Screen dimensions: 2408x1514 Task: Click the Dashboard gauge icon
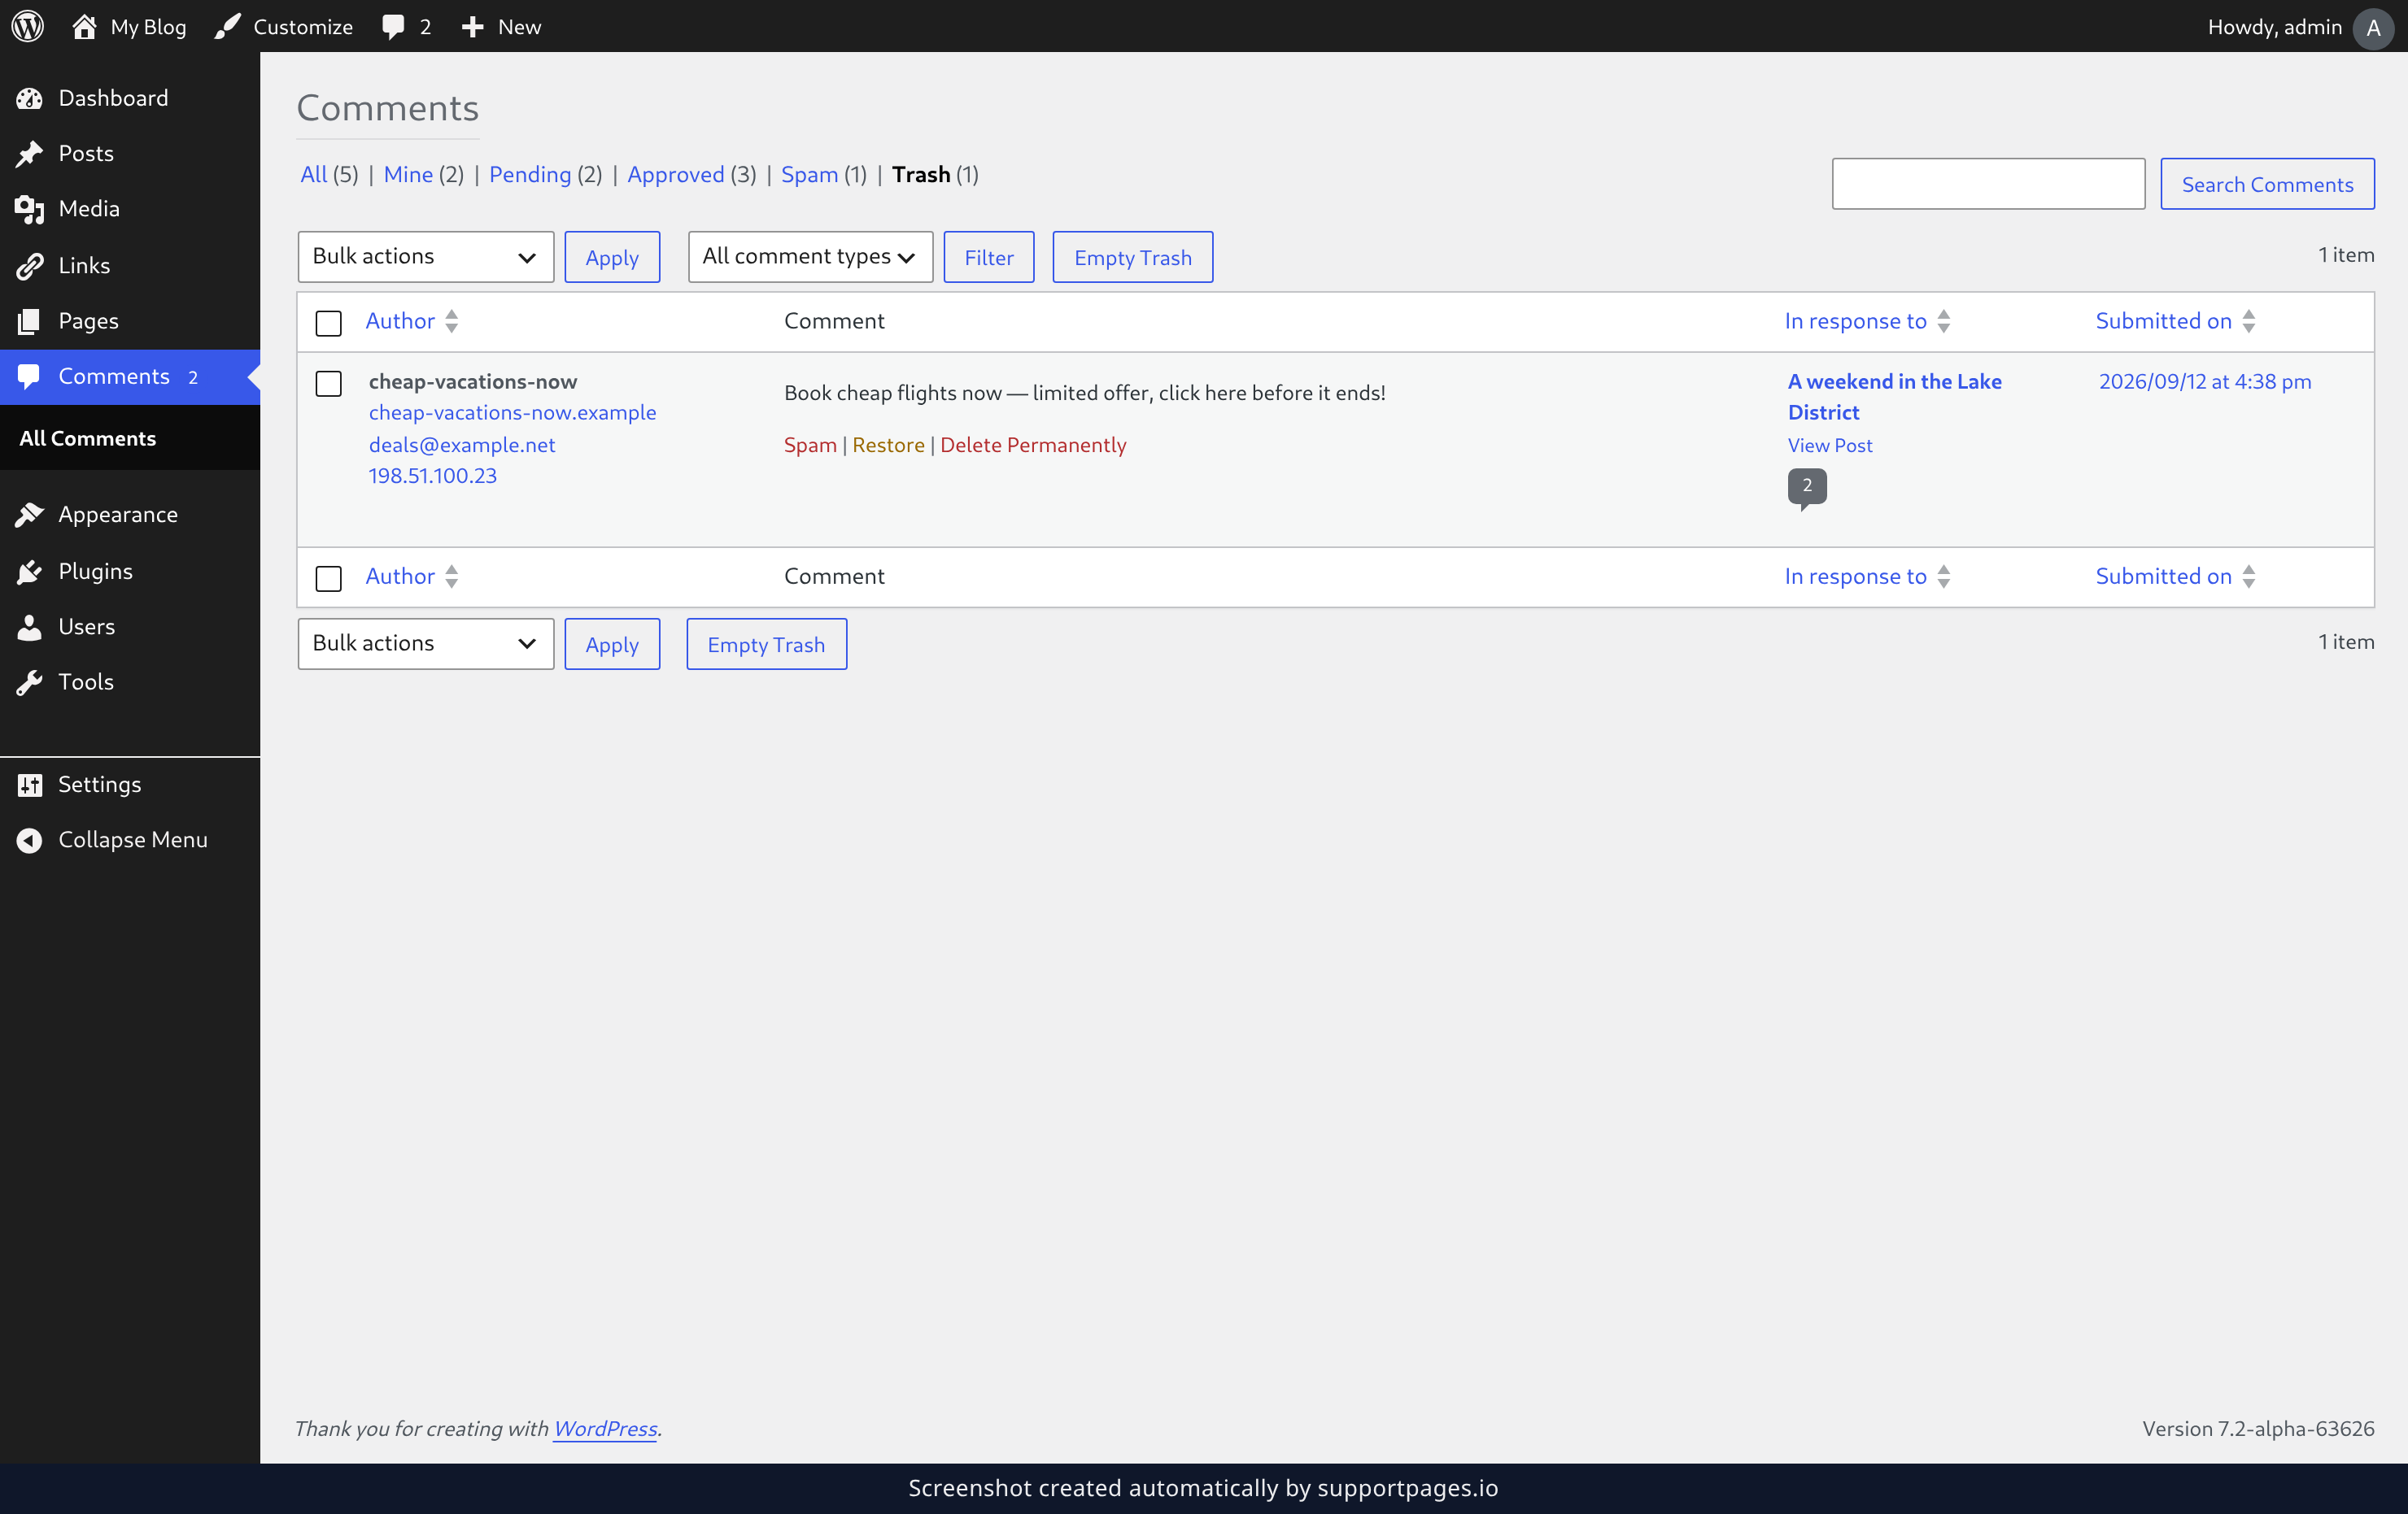pos(30,98)
